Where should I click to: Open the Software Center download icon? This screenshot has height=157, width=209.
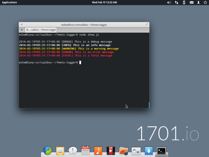(149, 150)
